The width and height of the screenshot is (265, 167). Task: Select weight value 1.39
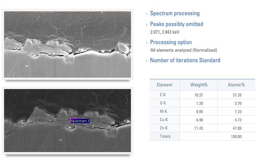[x=200, y=103]
